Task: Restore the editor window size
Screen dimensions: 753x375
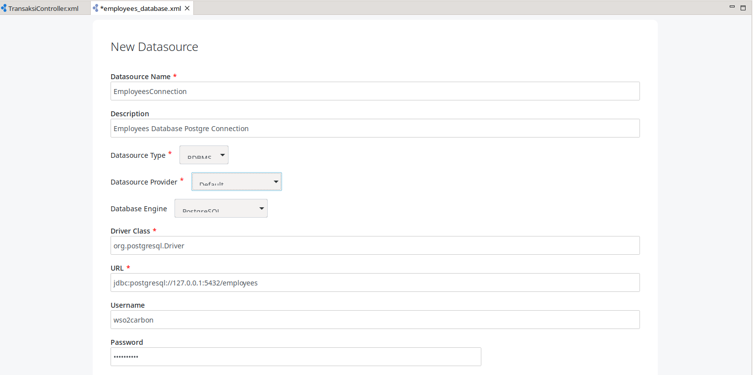Action: [743, 7]
